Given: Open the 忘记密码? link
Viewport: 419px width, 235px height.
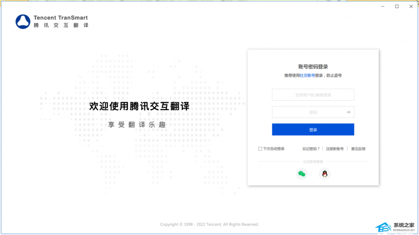Looking at the screenshot, I should click(x=311, y=149).
